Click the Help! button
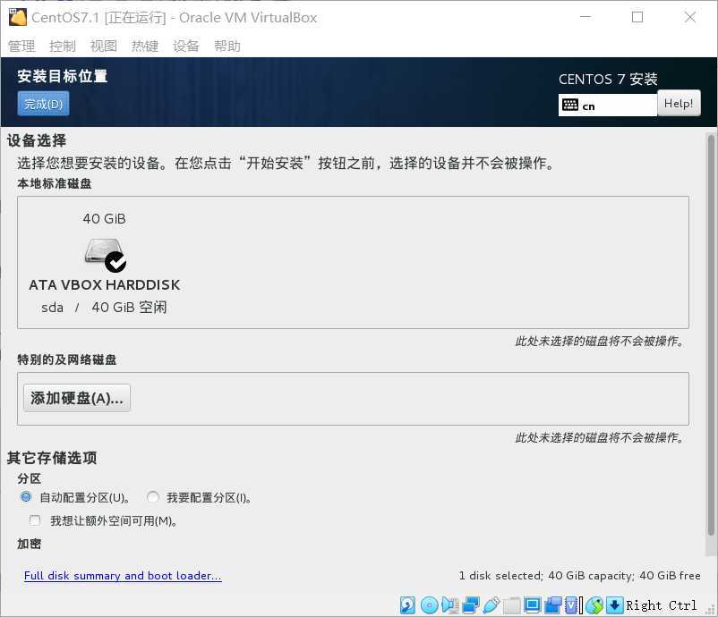 [x=679, y=104]
